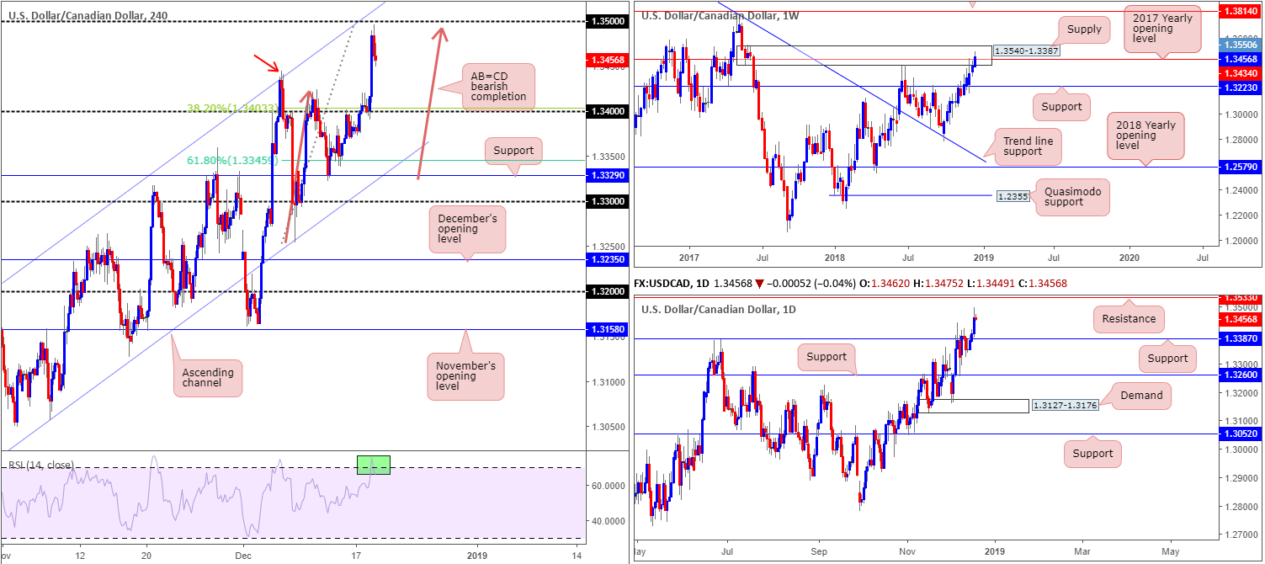Click the '1.3540-1.3387' supply zone label
This screenshot has width=1265, height=564.
point(1028,51)
